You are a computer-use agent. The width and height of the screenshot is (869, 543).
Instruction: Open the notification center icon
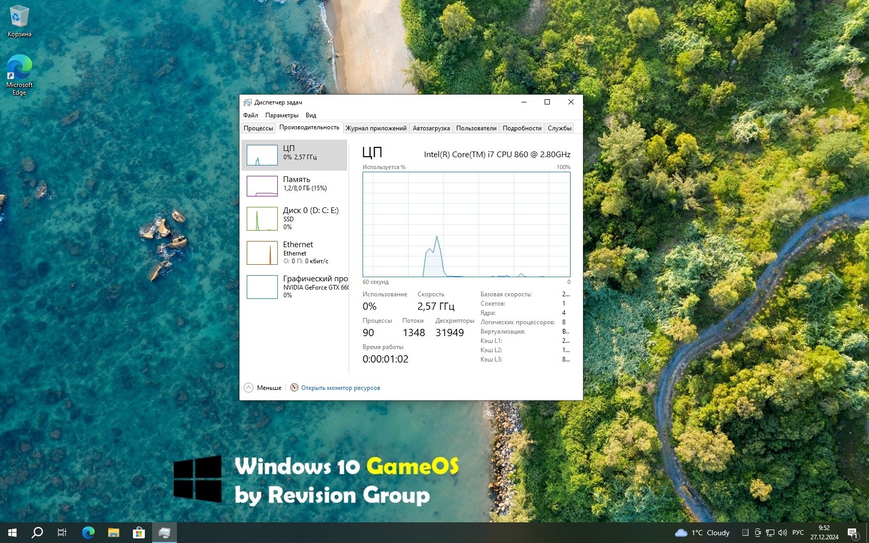853,533
